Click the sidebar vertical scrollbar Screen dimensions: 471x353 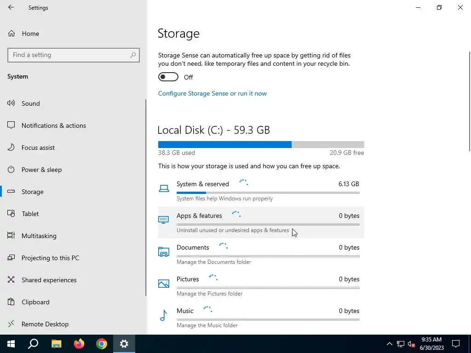(146, 198)
